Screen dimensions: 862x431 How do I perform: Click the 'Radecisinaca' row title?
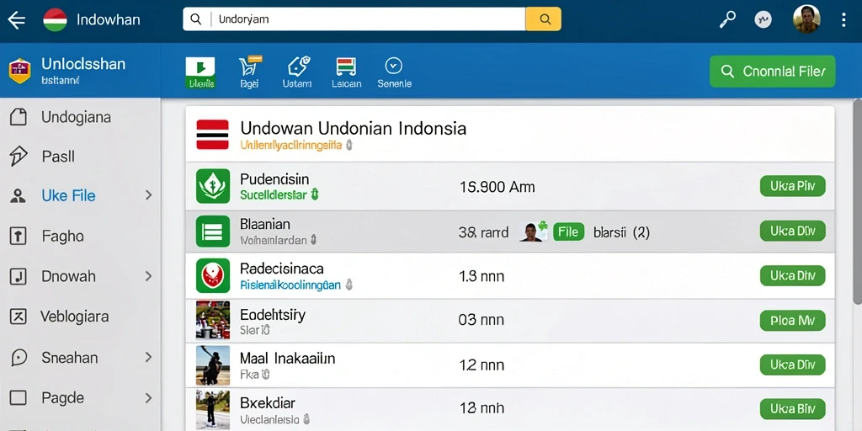[281, 269]
